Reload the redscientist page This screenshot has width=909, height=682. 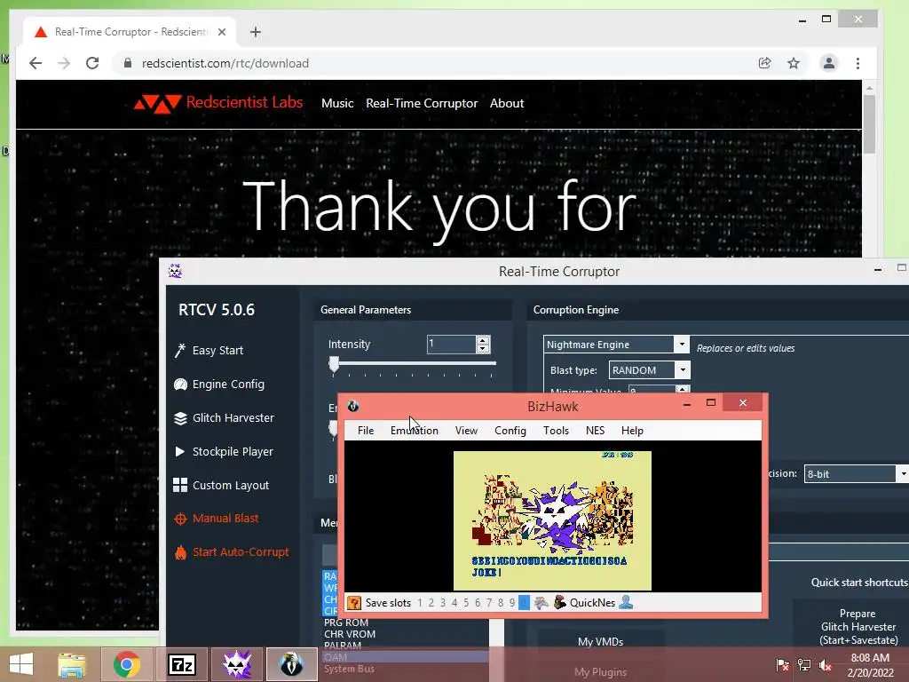point(92,63)
